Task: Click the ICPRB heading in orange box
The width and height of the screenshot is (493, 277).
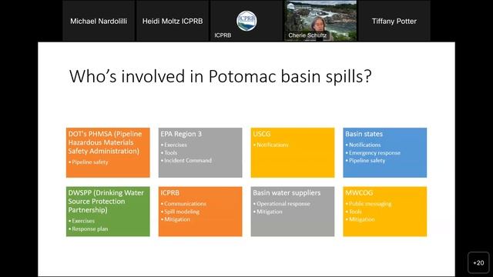Action: point(169,192)
